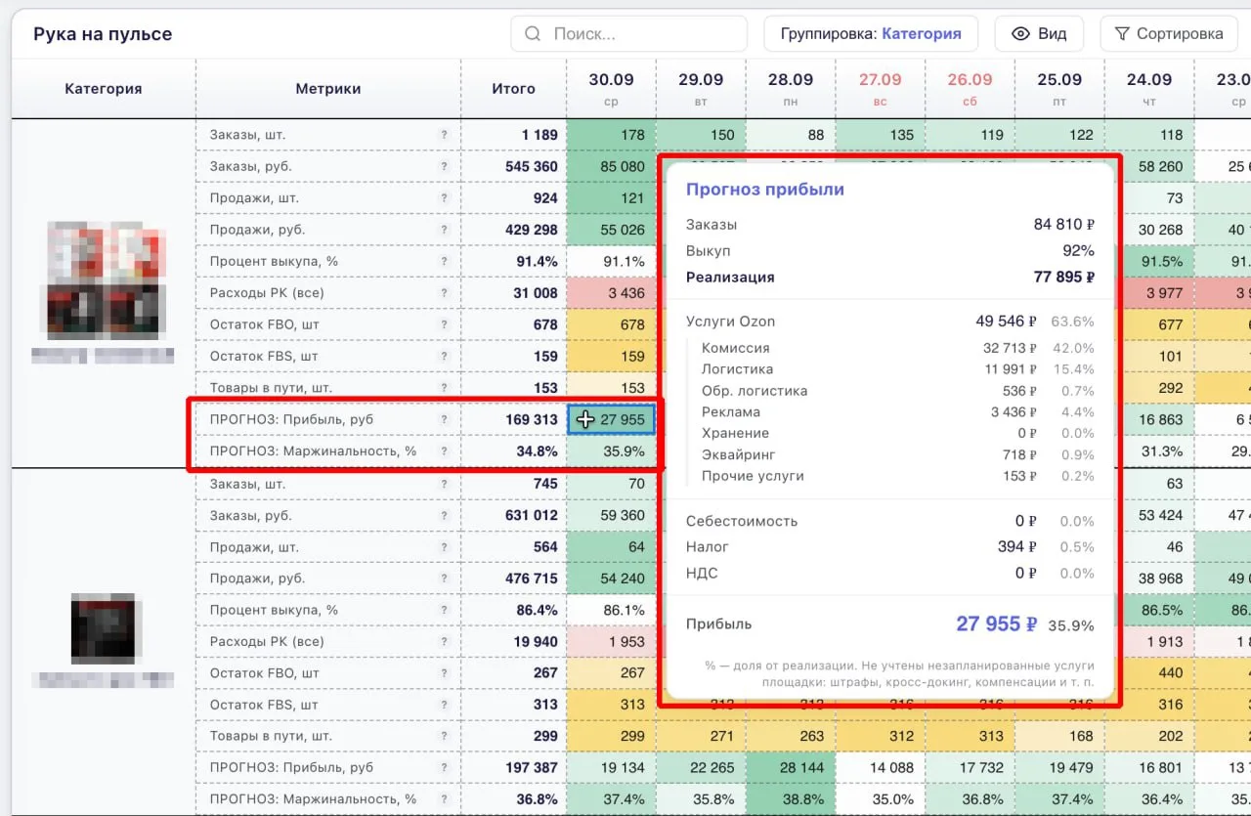
Task: Click help icon next to second ПРОГНОЗ: Прибыль, руб
Action: [444, 768]
